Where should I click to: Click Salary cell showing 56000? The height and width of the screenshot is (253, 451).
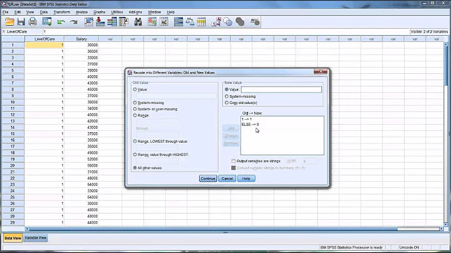coord(81,165)
